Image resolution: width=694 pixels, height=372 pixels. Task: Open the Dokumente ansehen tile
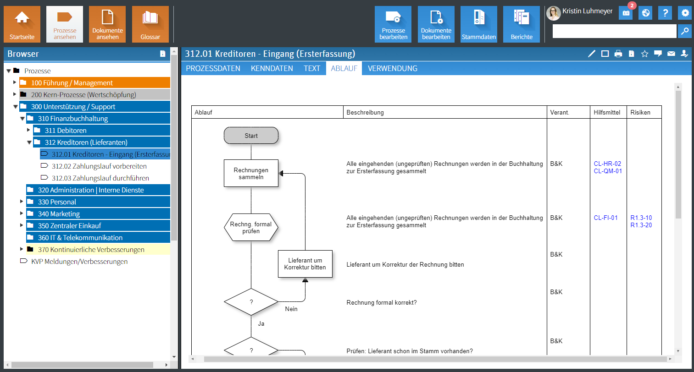point(107,24)
